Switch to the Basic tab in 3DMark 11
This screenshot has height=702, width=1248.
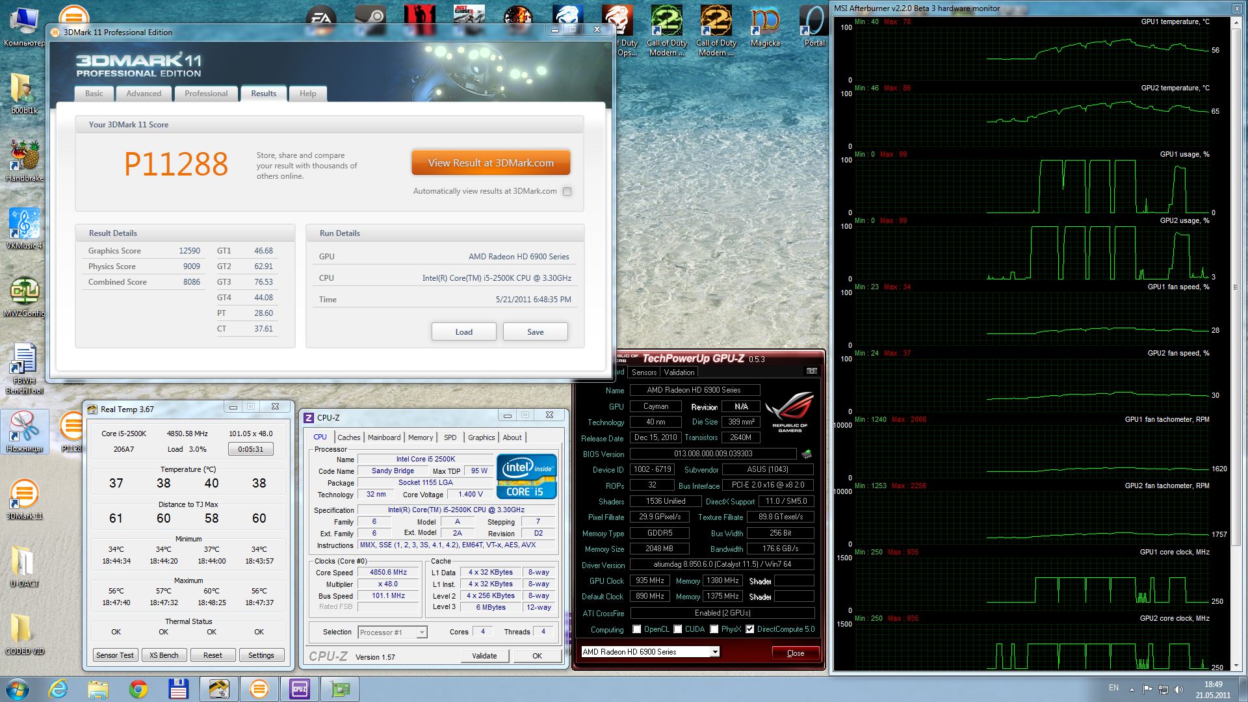[x=94, y=94]
